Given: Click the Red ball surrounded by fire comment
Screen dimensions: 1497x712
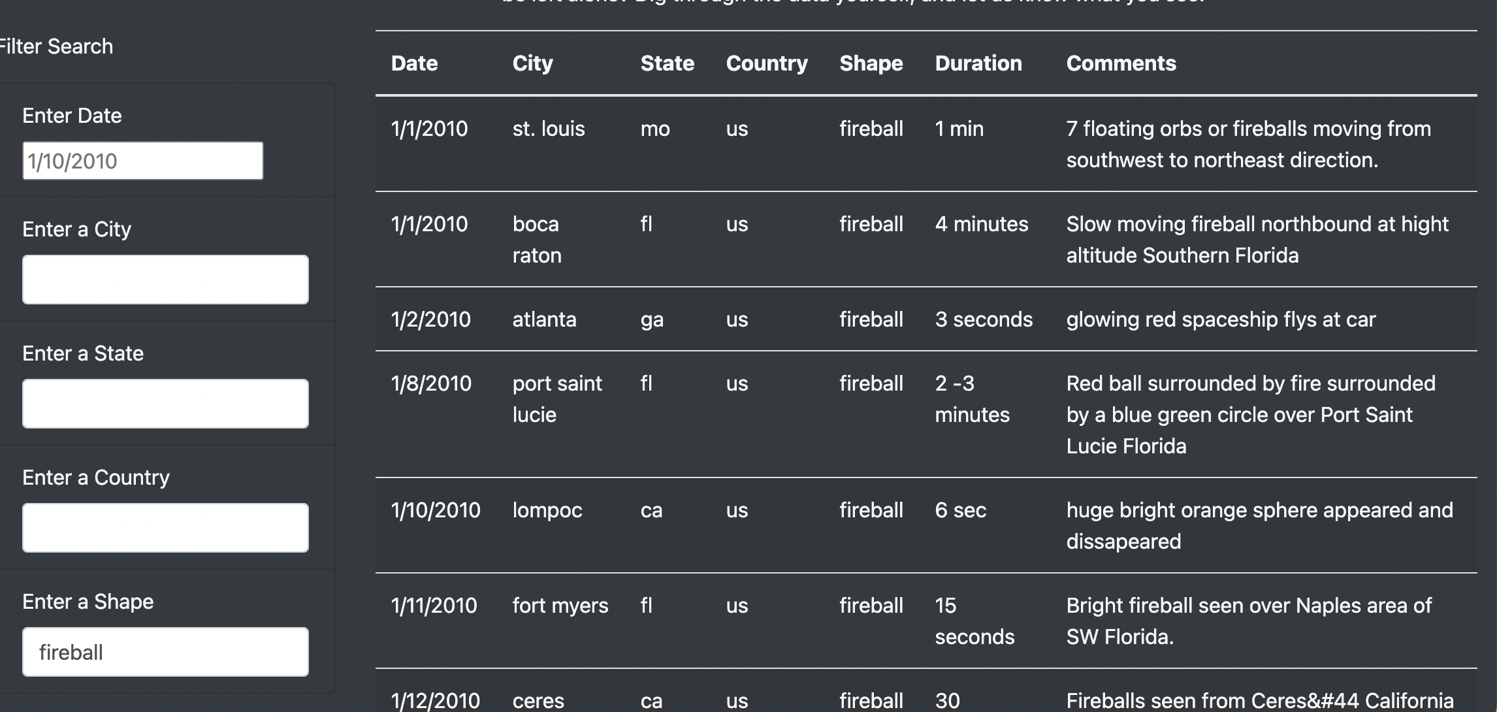Looking at the screenshot, I should 1251,415.
